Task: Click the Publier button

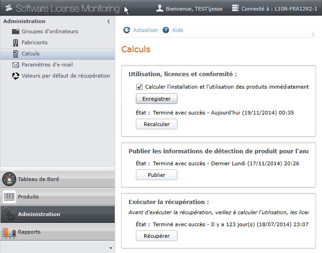Action: coord(156,175)
